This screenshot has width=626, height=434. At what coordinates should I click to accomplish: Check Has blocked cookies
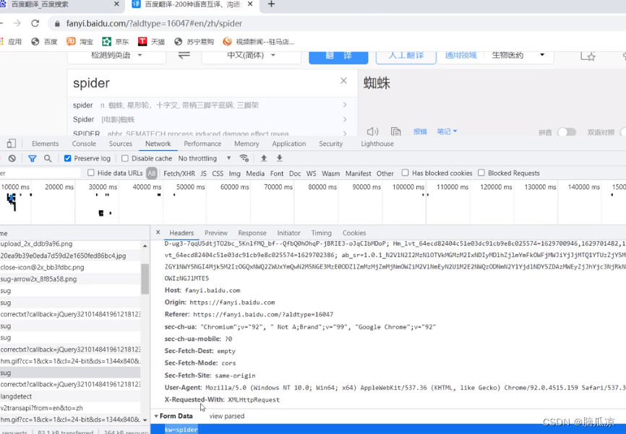[x=406, y=173]
